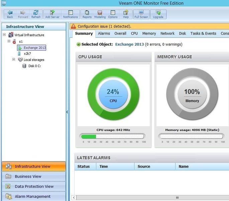Sort alarms by Source column
This screenshot has height=201, width=229.
(x=155, y=166)
